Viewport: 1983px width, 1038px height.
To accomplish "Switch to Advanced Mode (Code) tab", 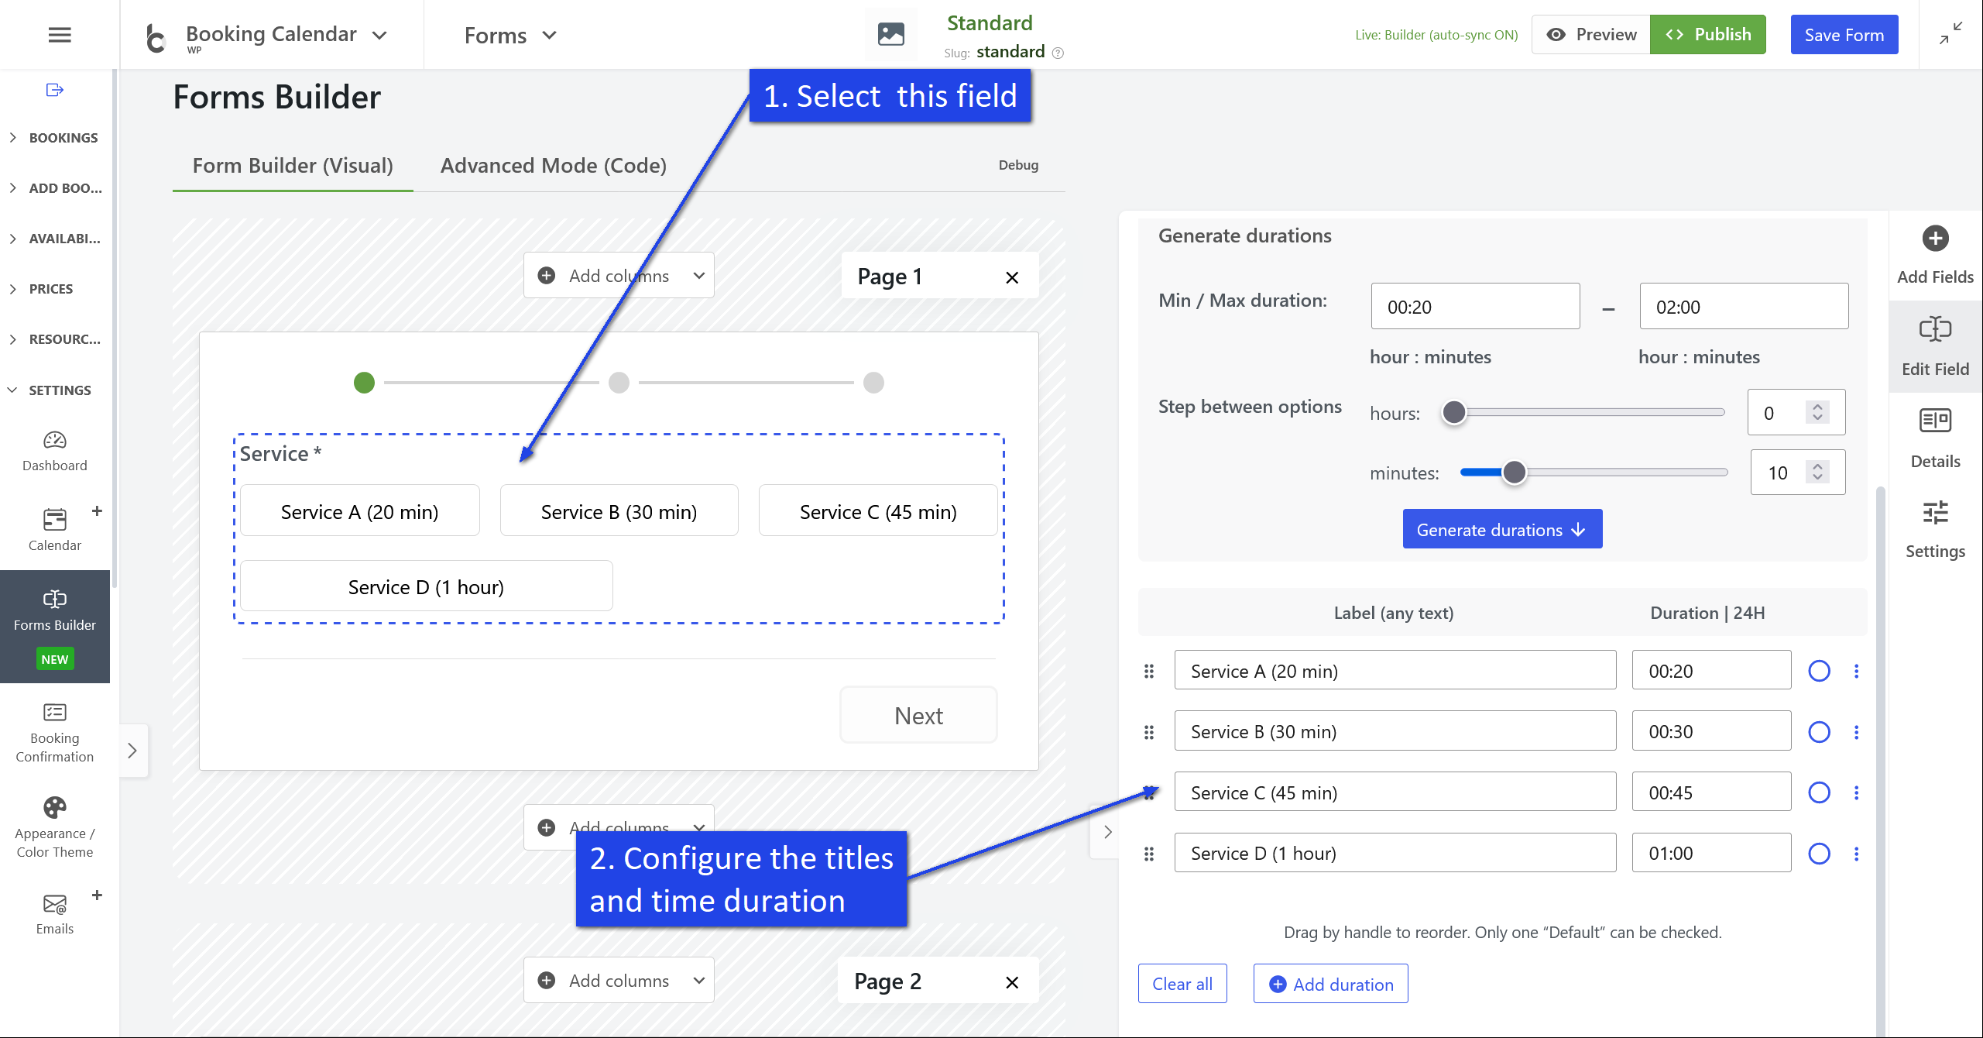I will click(x=553, y=166).
